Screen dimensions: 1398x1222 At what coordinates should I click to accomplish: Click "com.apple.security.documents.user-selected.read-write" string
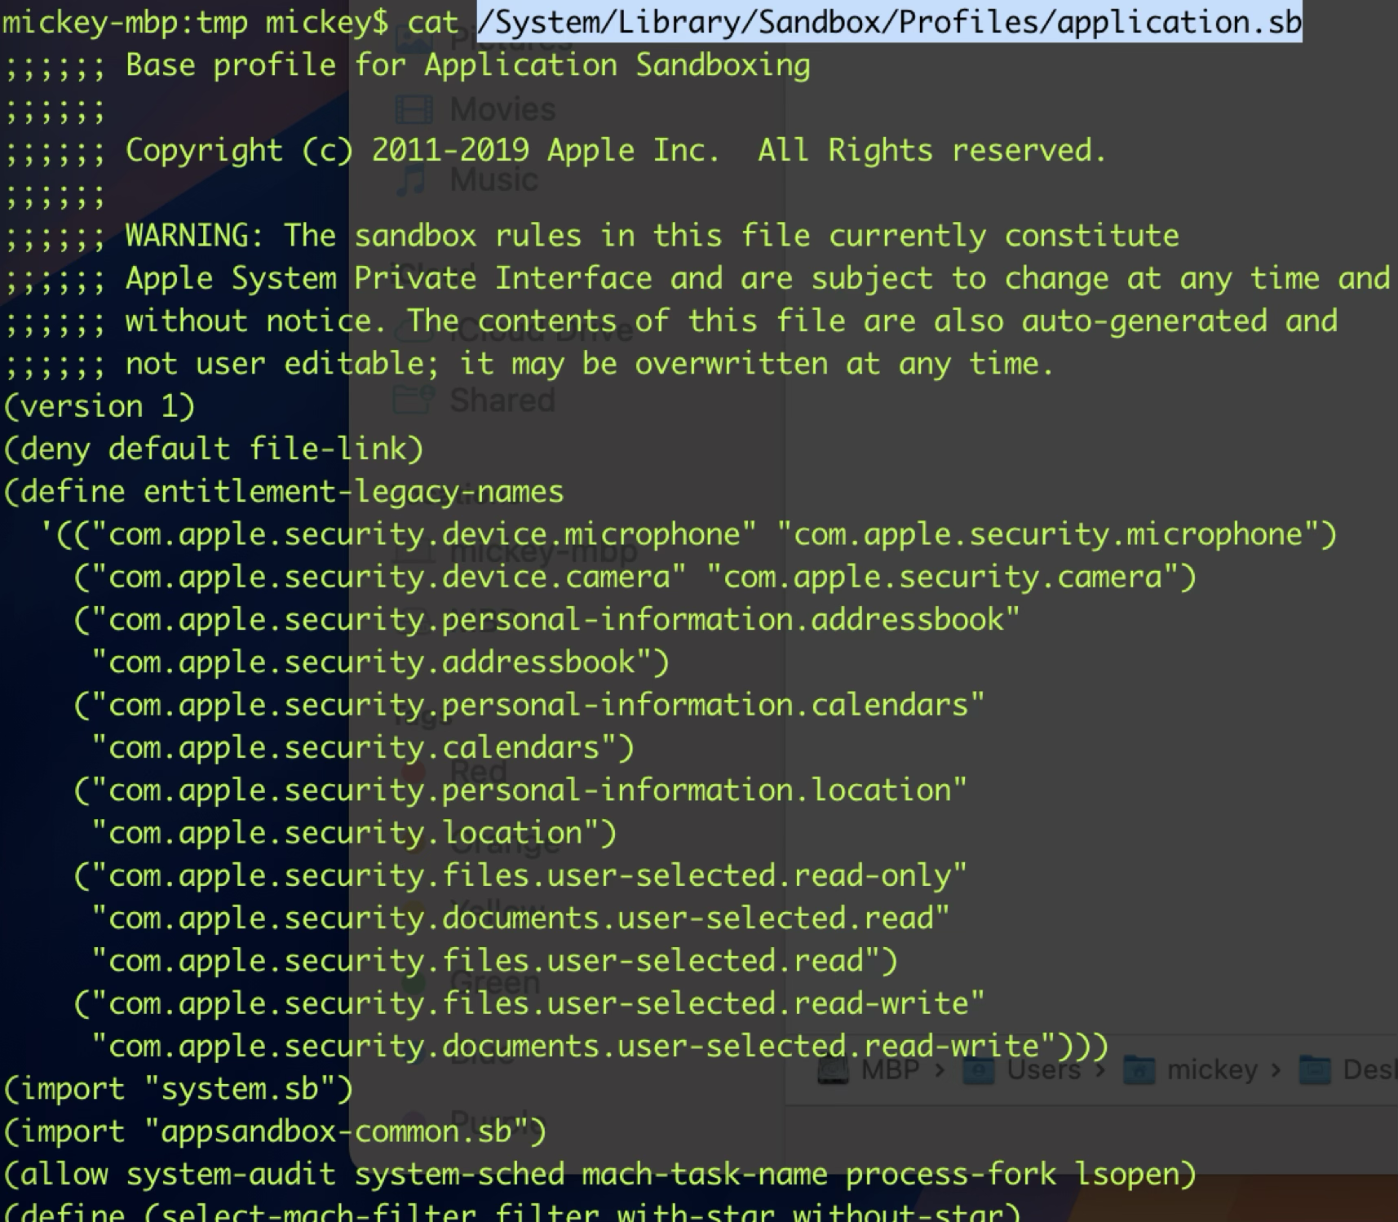[x=573, y=1047]
